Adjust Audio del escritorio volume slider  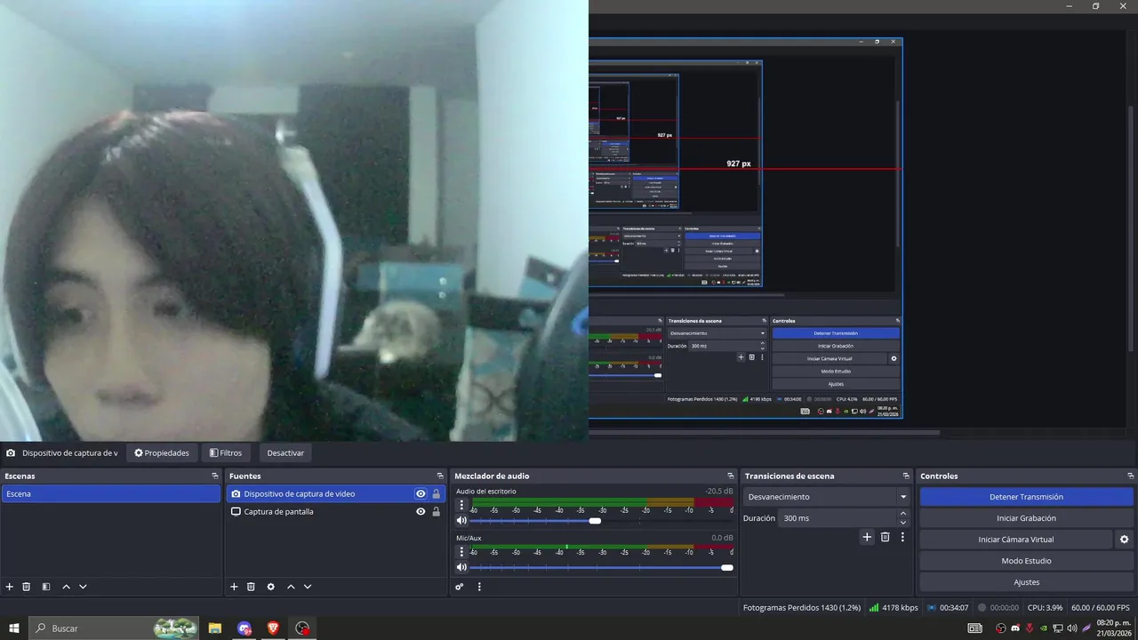pos(595,521)
